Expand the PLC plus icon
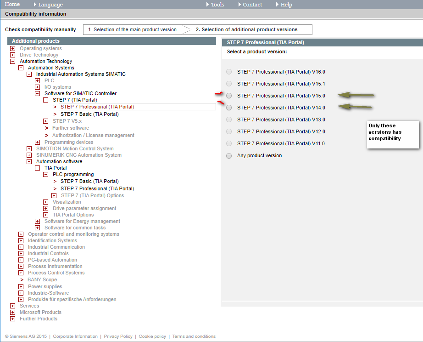423x342 pixels. point(38,80)
